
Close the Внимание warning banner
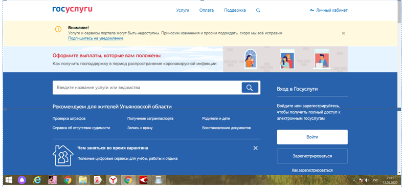pyautogui.click(x=343, y=33)
